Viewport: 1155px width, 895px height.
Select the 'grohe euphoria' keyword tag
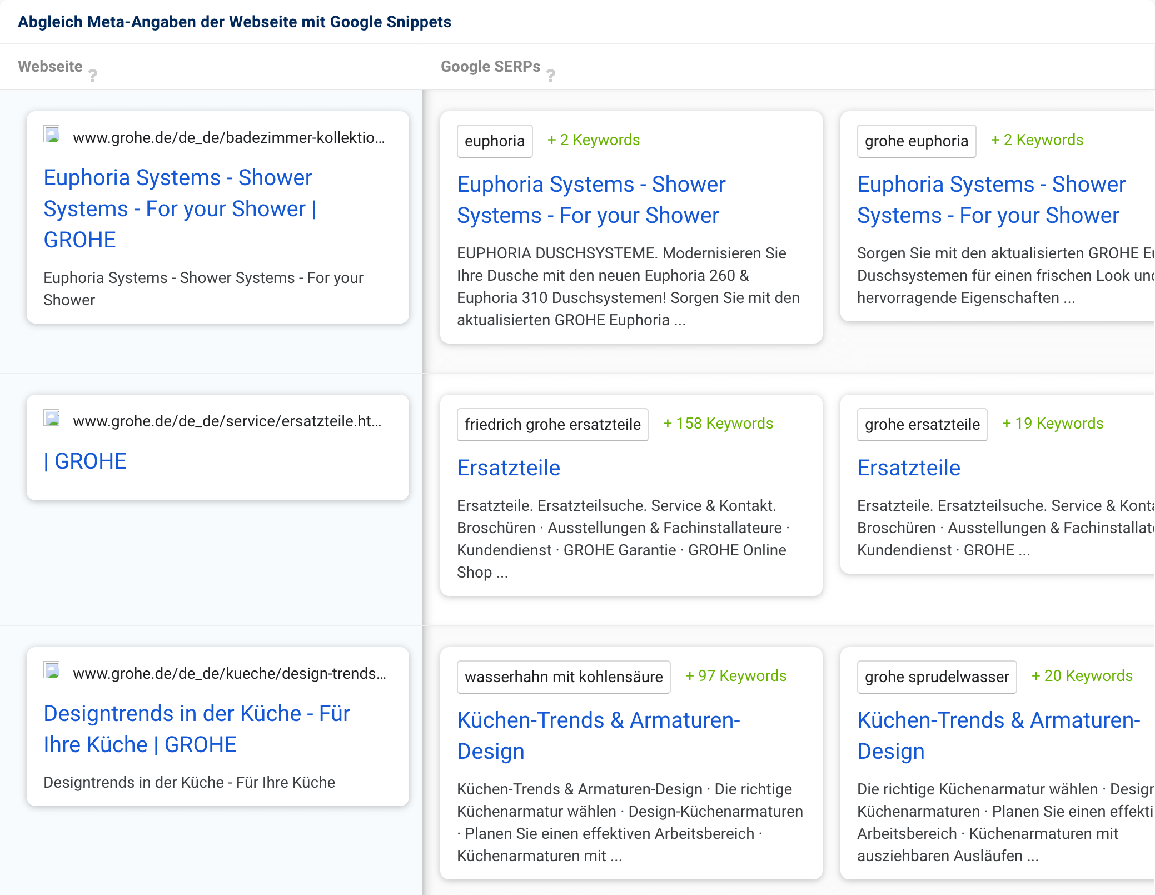[x=917, y=141]
